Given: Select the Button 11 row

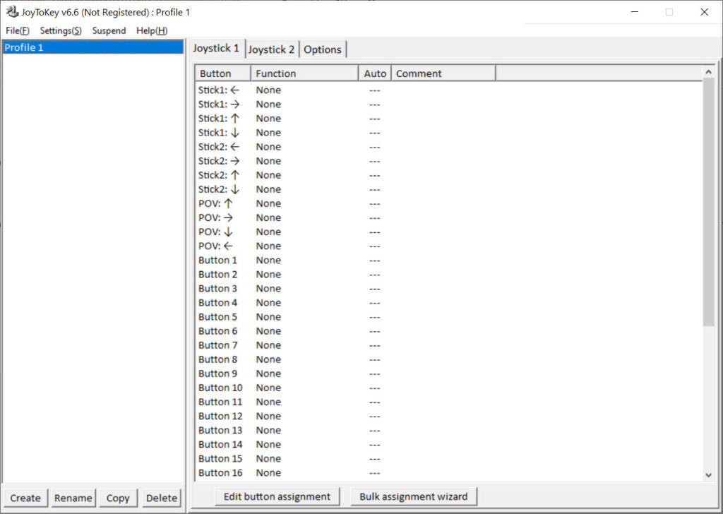Looking at the screenshot, I should pyautogui.click(x=448, y=402).
